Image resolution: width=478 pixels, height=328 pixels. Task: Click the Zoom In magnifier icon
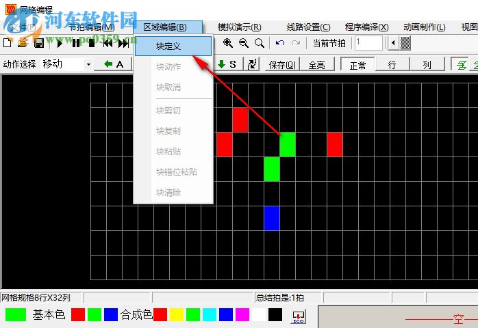228,43
